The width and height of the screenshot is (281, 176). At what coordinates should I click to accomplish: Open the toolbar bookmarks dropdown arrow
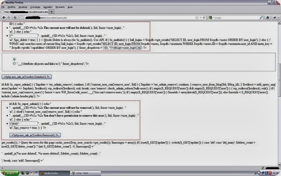pos(279,18)
